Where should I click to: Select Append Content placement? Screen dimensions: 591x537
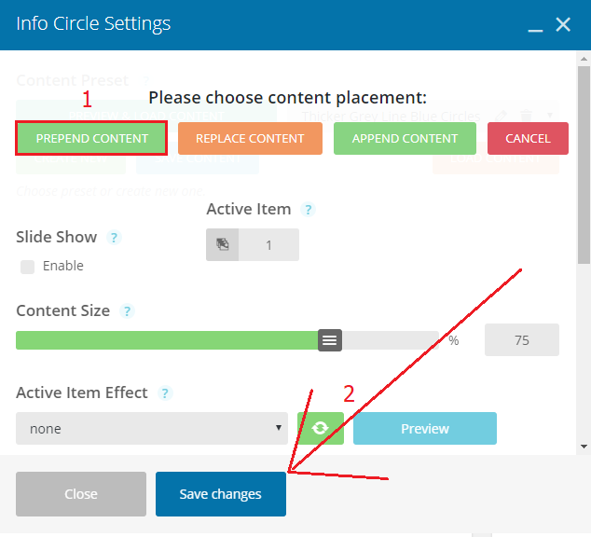405,138
